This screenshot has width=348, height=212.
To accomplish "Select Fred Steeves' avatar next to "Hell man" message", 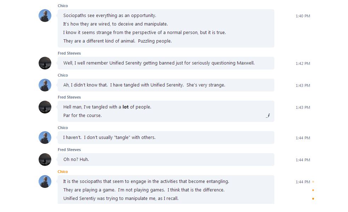I will 45,107.
